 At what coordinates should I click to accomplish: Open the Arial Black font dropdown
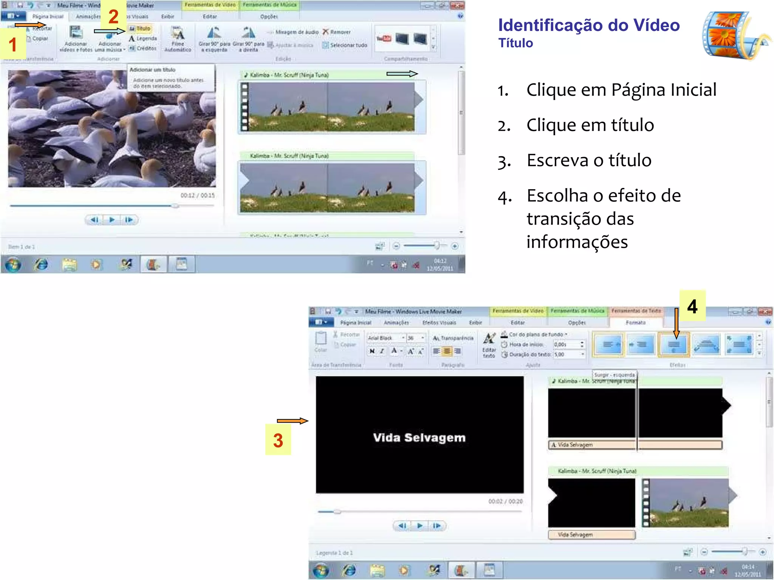(x=403, y=338)
